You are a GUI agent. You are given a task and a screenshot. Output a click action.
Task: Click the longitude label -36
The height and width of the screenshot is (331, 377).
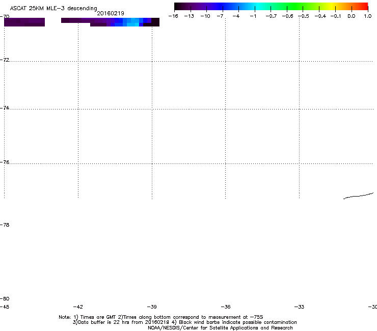pyautogui.click(x=226, y=307)
